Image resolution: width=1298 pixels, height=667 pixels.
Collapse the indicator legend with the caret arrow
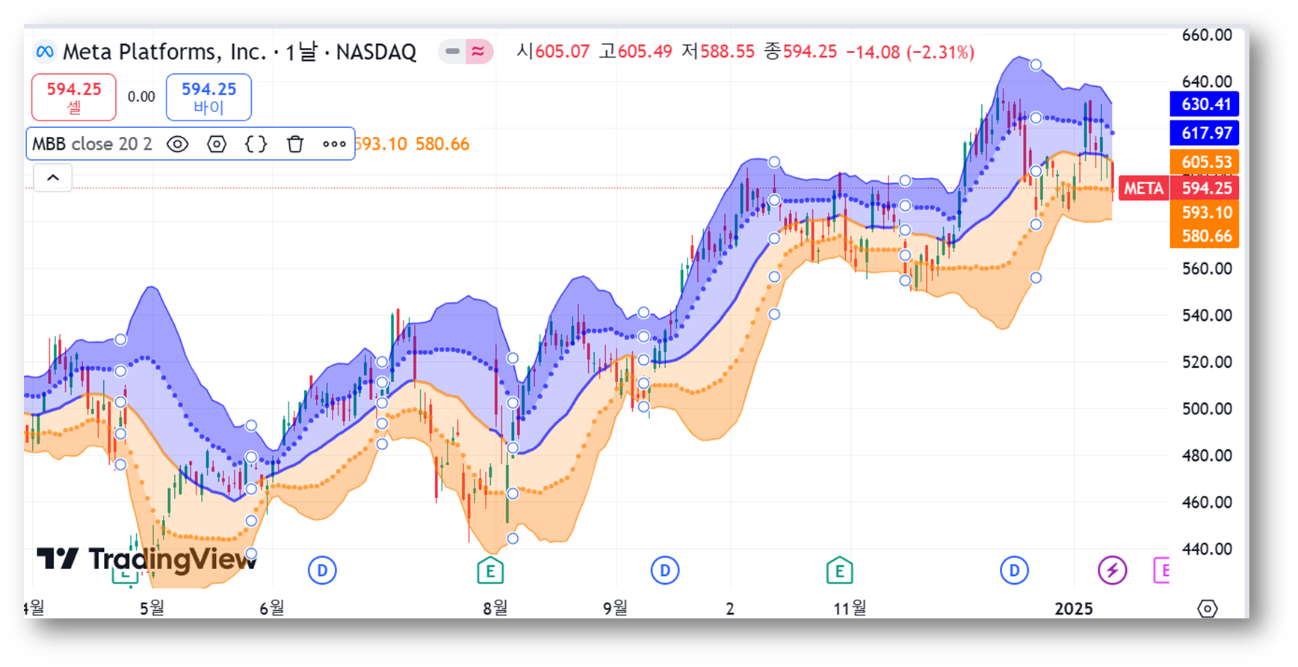53,178
